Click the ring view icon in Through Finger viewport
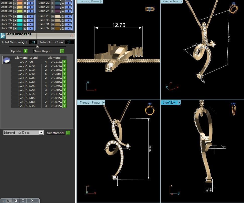The height and width of the screenshot is (203, 244). pyautogui.click(x=150, y=109)
